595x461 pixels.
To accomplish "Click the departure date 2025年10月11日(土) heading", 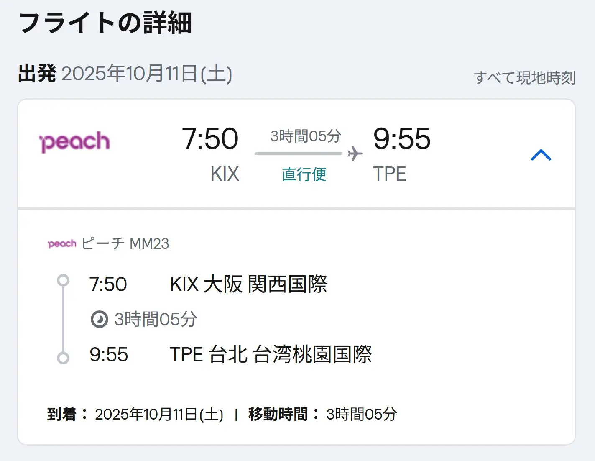I will click(147, 74).
